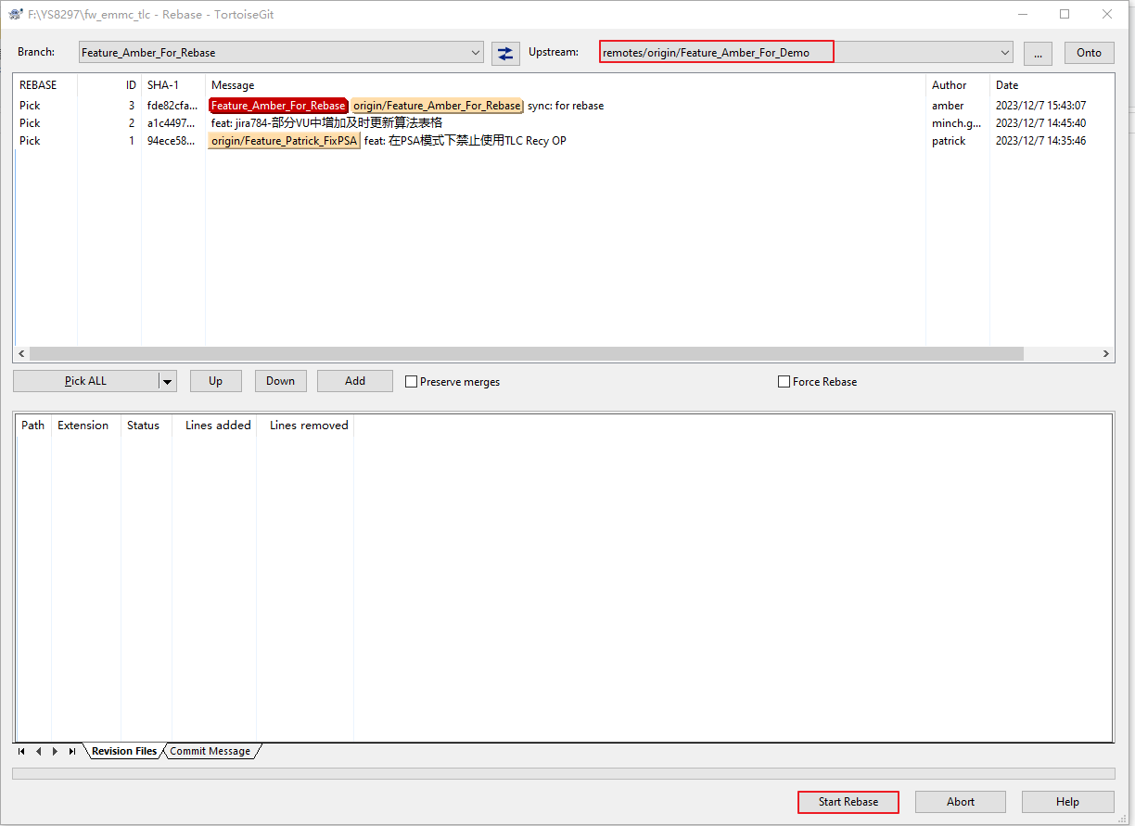Click the Onto button
The image size is (1135, 826).
tap(1089, 53)
